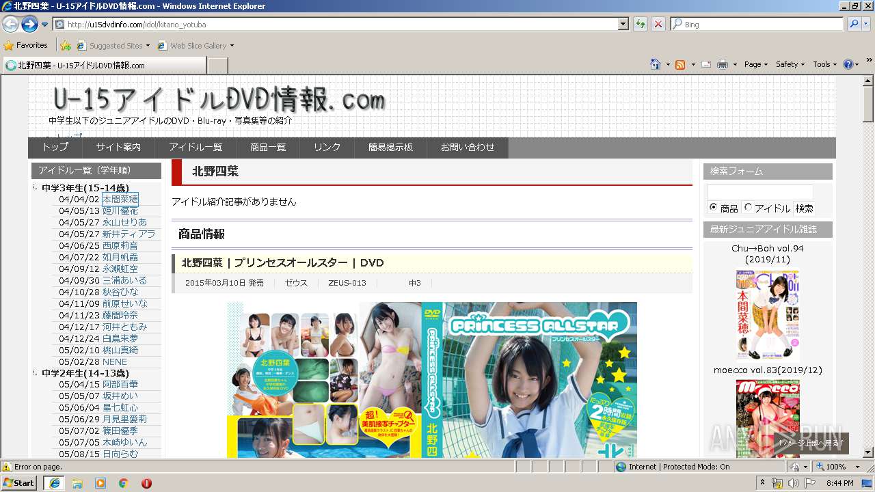Open 簡易掲示板 navigation item
Screen dimensions: 875x492
click(x=390, y=148)
